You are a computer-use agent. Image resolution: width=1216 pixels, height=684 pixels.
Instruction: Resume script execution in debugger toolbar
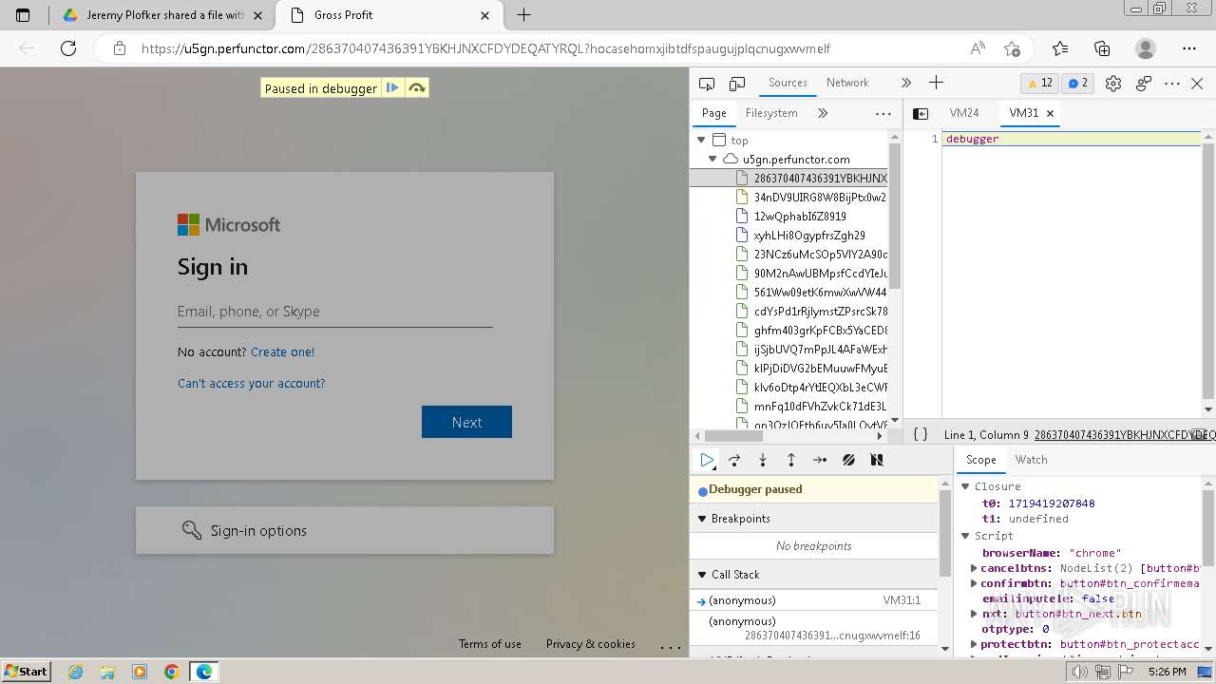pos(707,460)
